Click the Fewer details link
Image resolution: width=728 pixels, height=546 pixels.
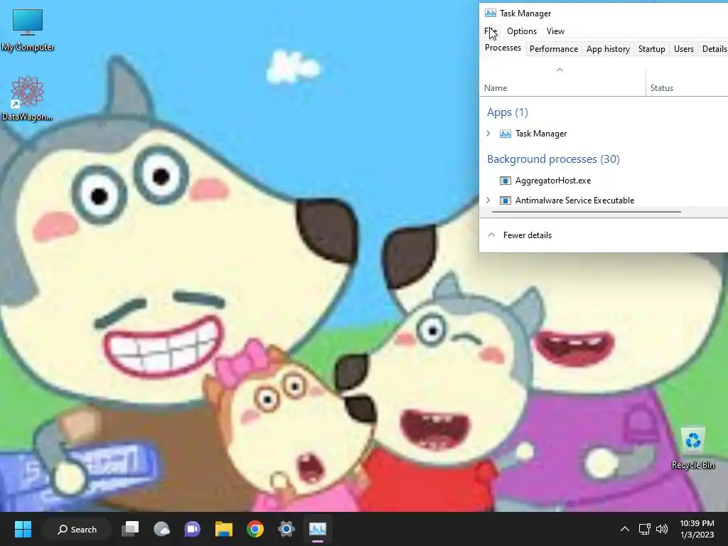tap(527, 235)
